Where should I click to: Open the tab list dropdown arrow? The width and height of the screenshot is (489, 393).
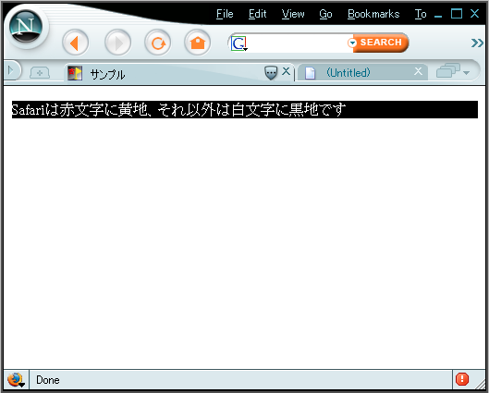(466, 73)
